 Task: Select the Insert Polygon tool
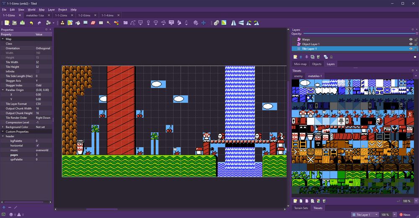click(163, 23)
